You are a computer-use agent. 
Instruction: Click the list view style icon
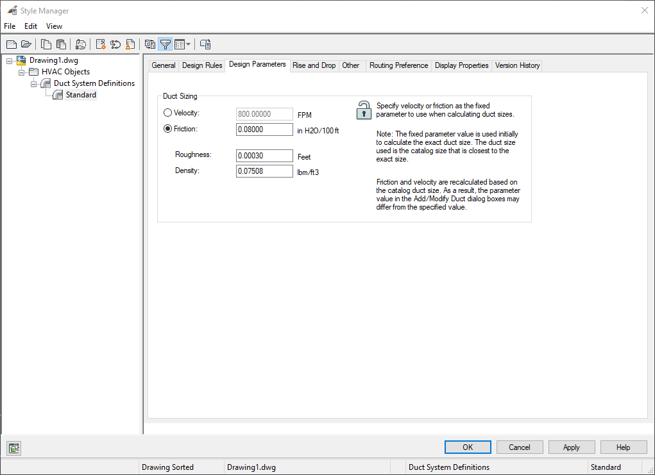180,44
